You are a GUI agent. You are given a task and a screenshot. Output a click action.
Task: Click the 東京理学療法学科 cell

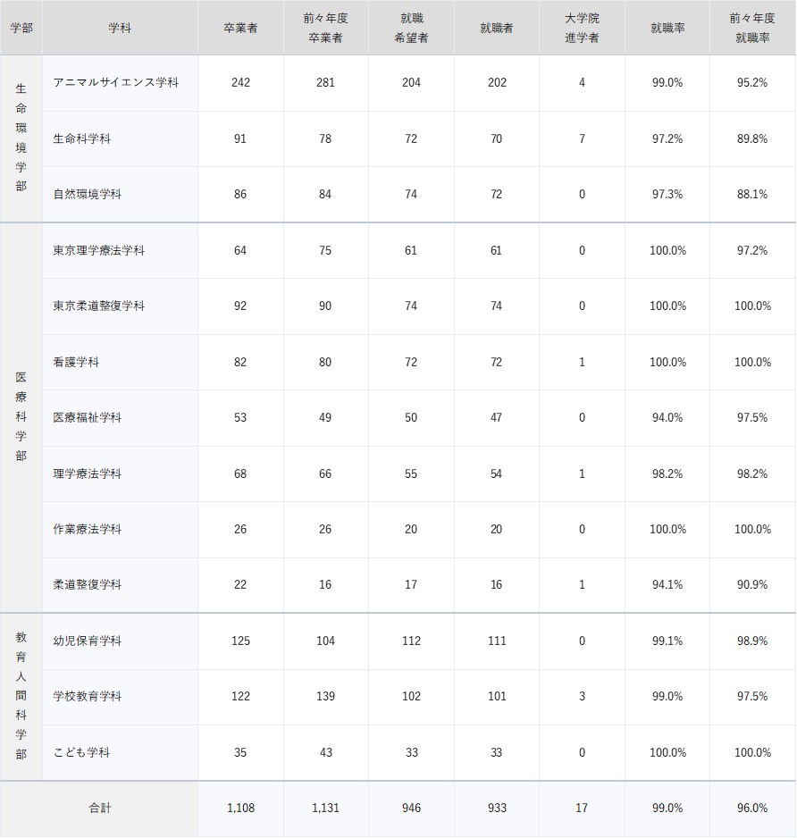pyautogui.click(x=98, y=250)
